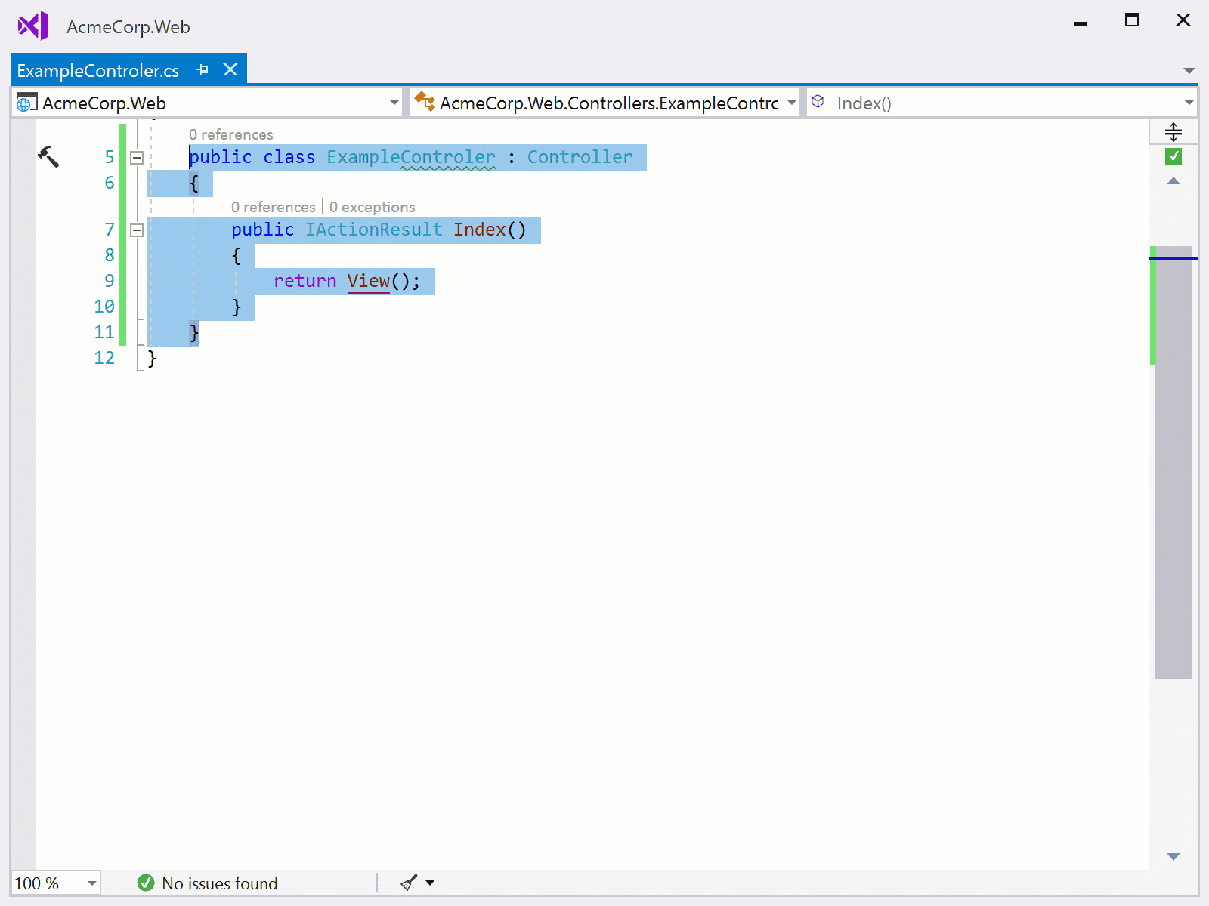
Task: Open the Code Cleanup options arrow
Action: point(428,883)
